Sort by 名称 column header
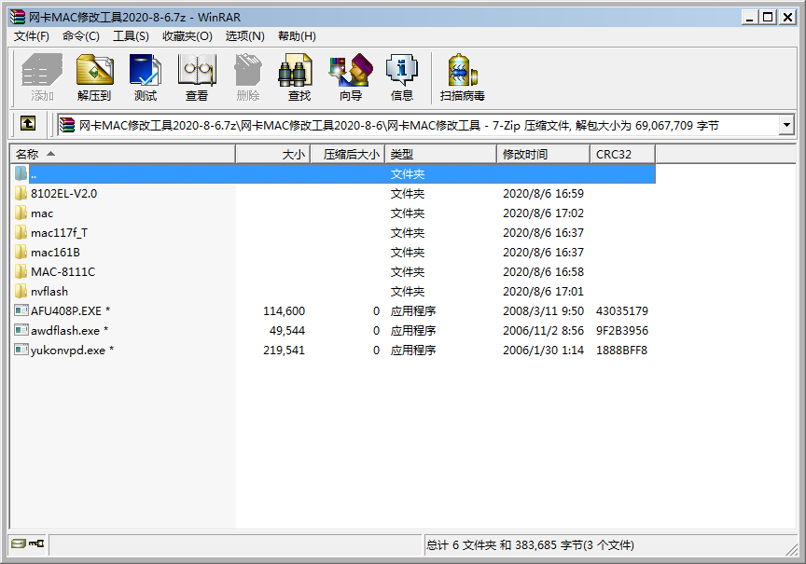The width and height of the screenshot is (806, 564). tap(122, 154)
